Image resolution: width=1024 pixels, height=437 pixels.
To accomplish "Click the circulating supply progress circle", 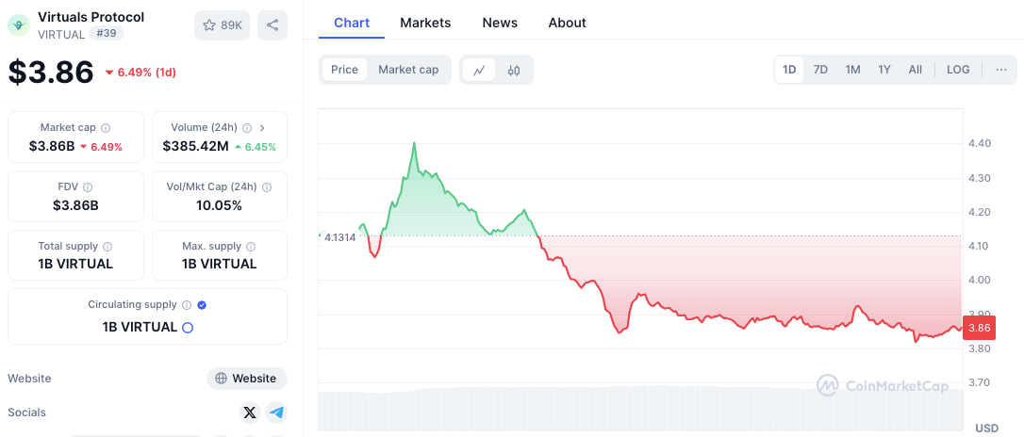I will [188, 328].
